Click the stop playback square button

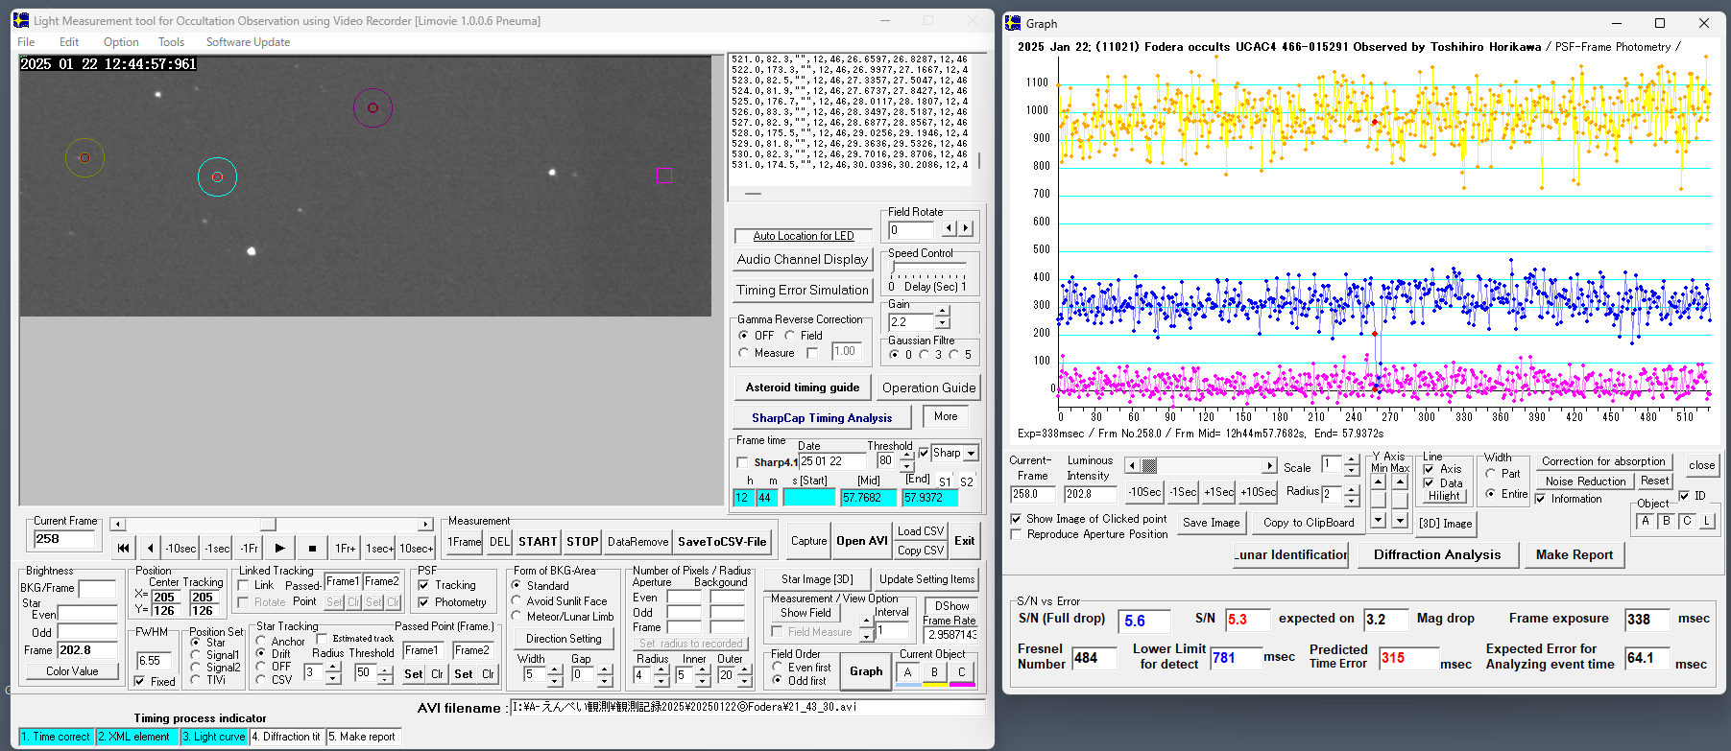312,548
